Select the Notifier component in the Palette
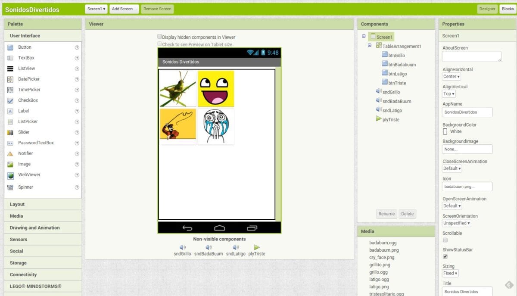This screenshot has height=296, width=517. pyautogui.click(x=26, y=153)
